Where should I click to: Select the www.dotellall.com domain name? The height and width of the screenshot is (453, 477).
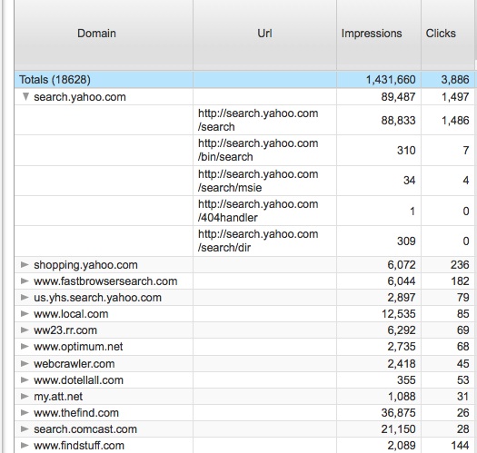coord(78,380)
